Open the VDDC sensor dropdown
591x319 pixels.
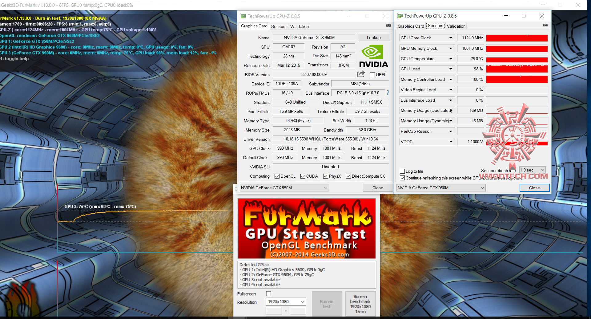coord(451,142)
